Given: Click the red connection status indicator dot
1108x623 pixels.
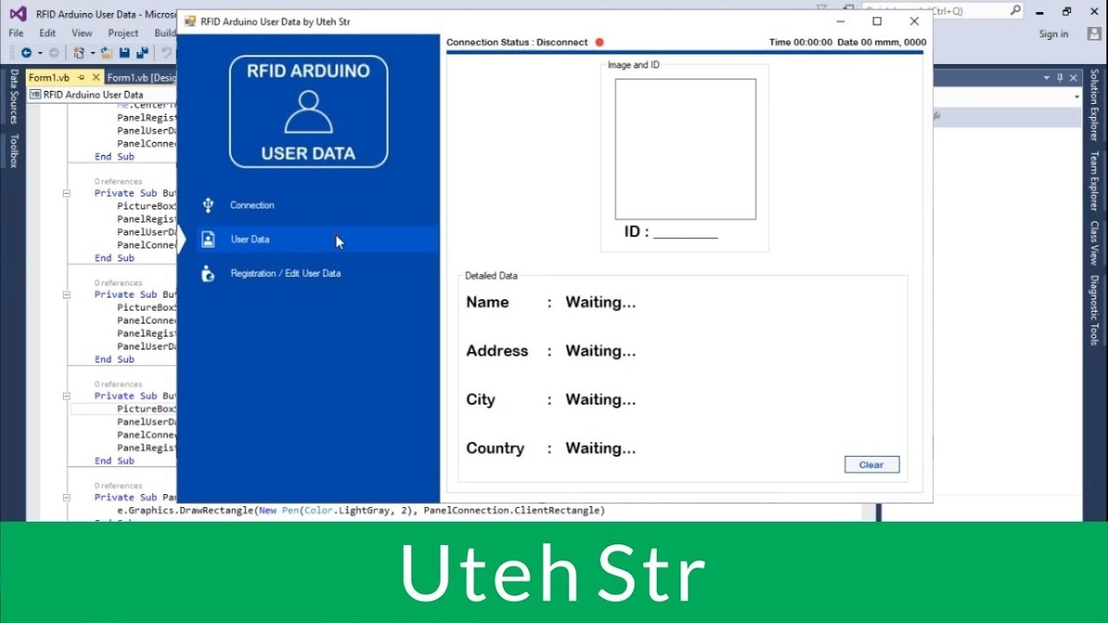Looking at the screenshot, I should coord(599,42).
